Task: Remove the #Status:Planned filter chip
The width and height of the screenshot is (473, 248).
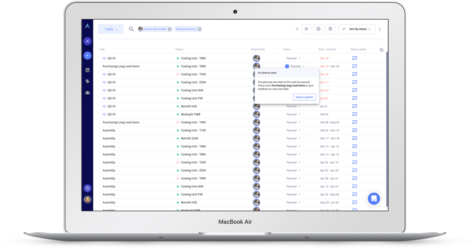Action: click(x=199, y=29)
